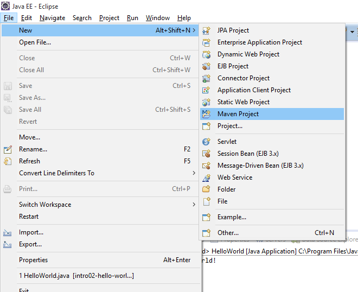Open the Project menu

109,18
